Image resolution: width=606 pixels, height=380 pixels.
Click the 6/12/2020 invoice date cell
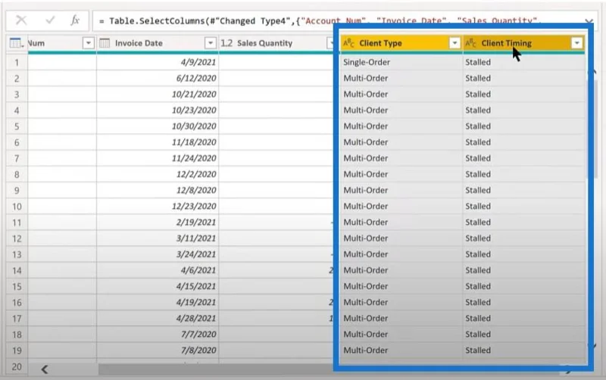tap(158, 78)
